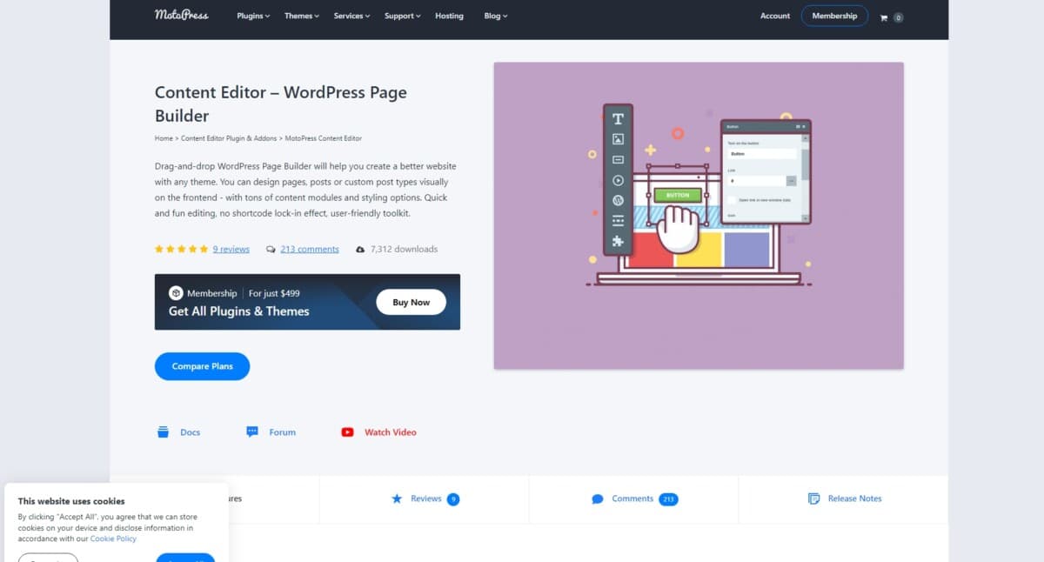Click the five-star rating icons
The image size is (1044, 562).
click(x=181, y=249)
